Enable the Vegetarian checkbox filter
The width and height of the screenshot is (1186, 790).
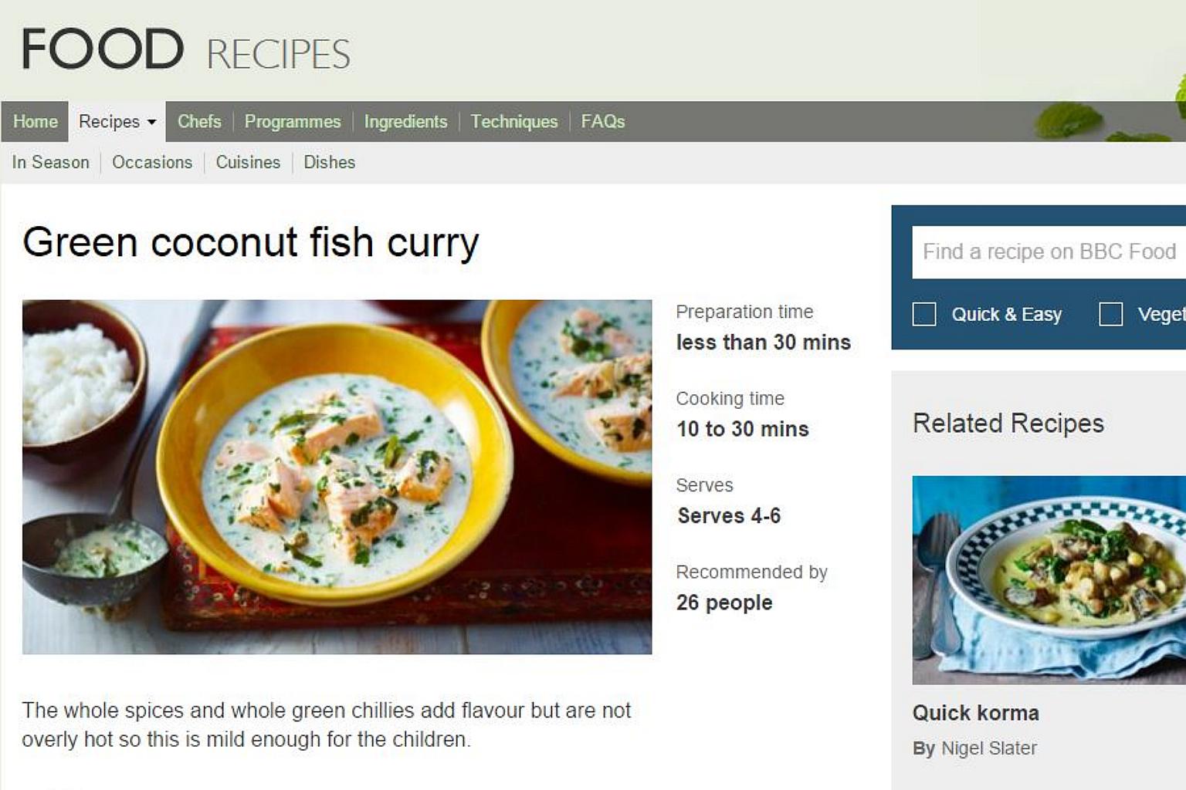(1110, 314)
